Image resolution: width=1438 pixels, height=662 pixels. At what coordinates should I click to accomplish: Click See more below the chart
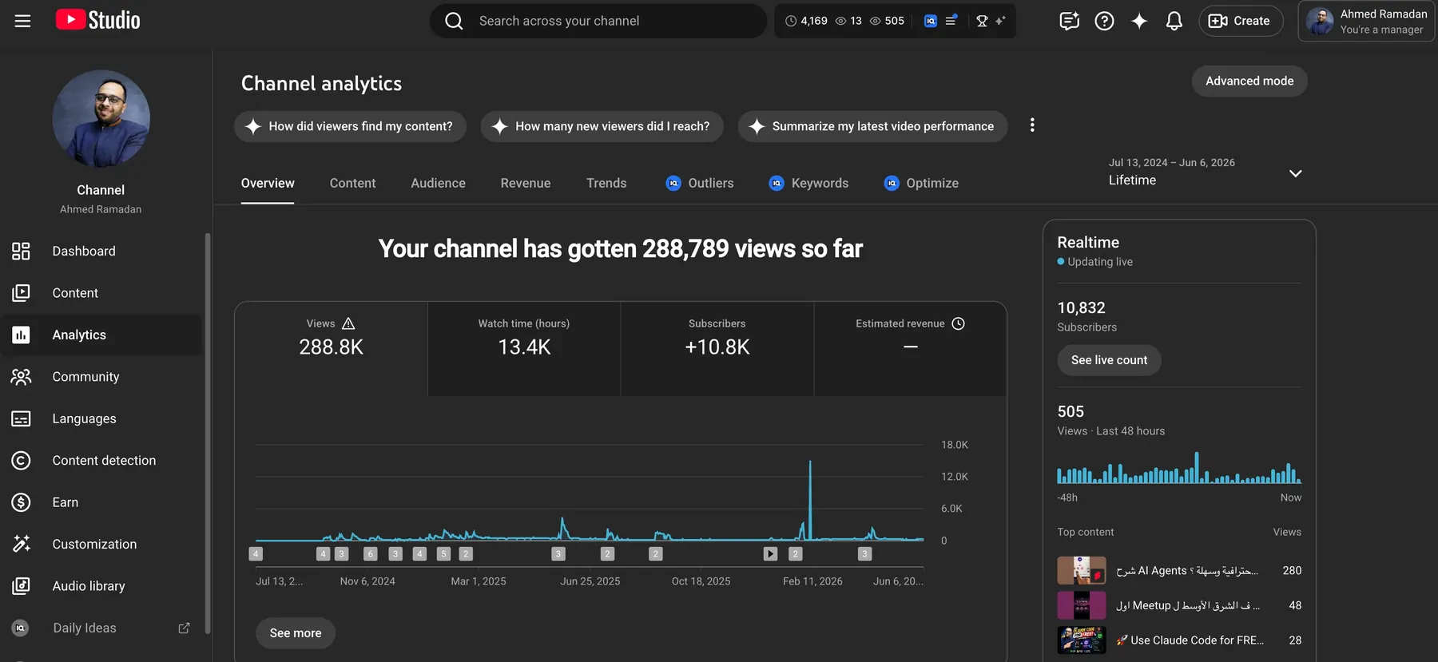[x=296, y=633]
